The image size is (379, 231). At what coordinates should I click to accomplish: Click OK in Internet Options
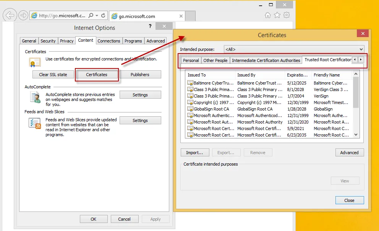pos(94,219)
